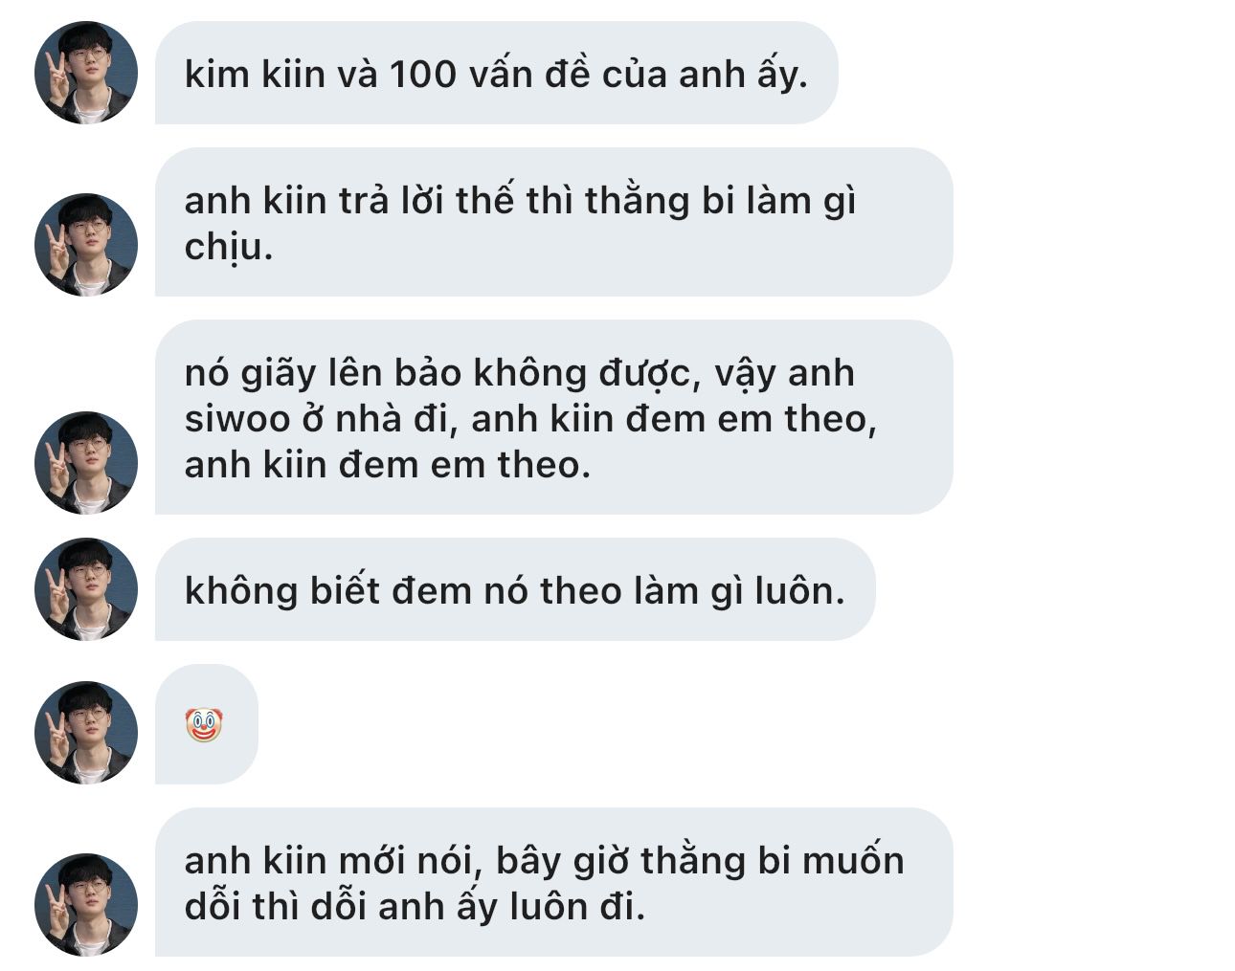Image resolution: width=1235 pixels, height=971 pixels.
Task: Tap the words "thằng bi làm gì" in second message
Action: coord(720,201)
